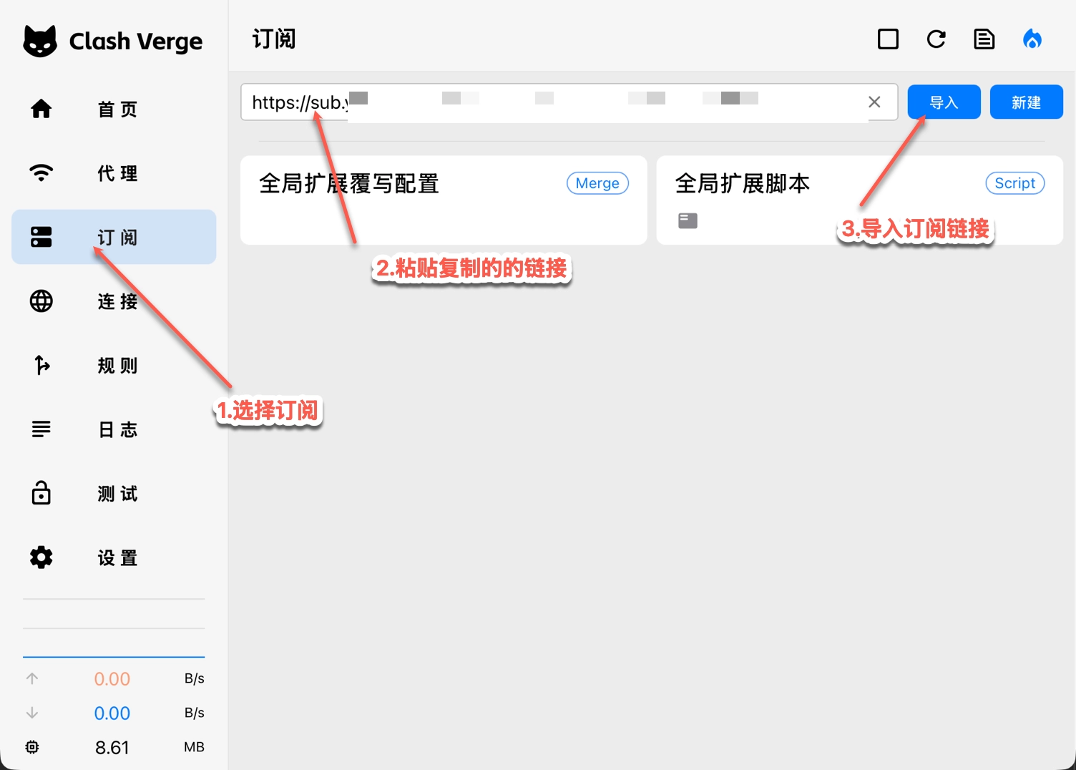Go to 代理 proxies section
Image resolution: width=1076 pixels, height=770 pixels.
coord(114,172)
